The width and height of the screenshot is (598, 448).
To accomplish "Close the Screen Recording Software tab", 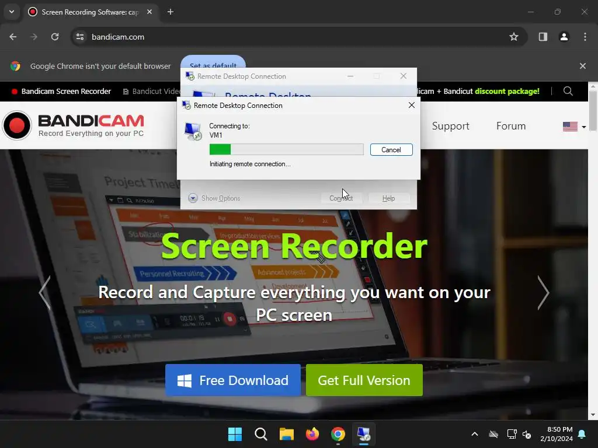I will tap(149, 12).
